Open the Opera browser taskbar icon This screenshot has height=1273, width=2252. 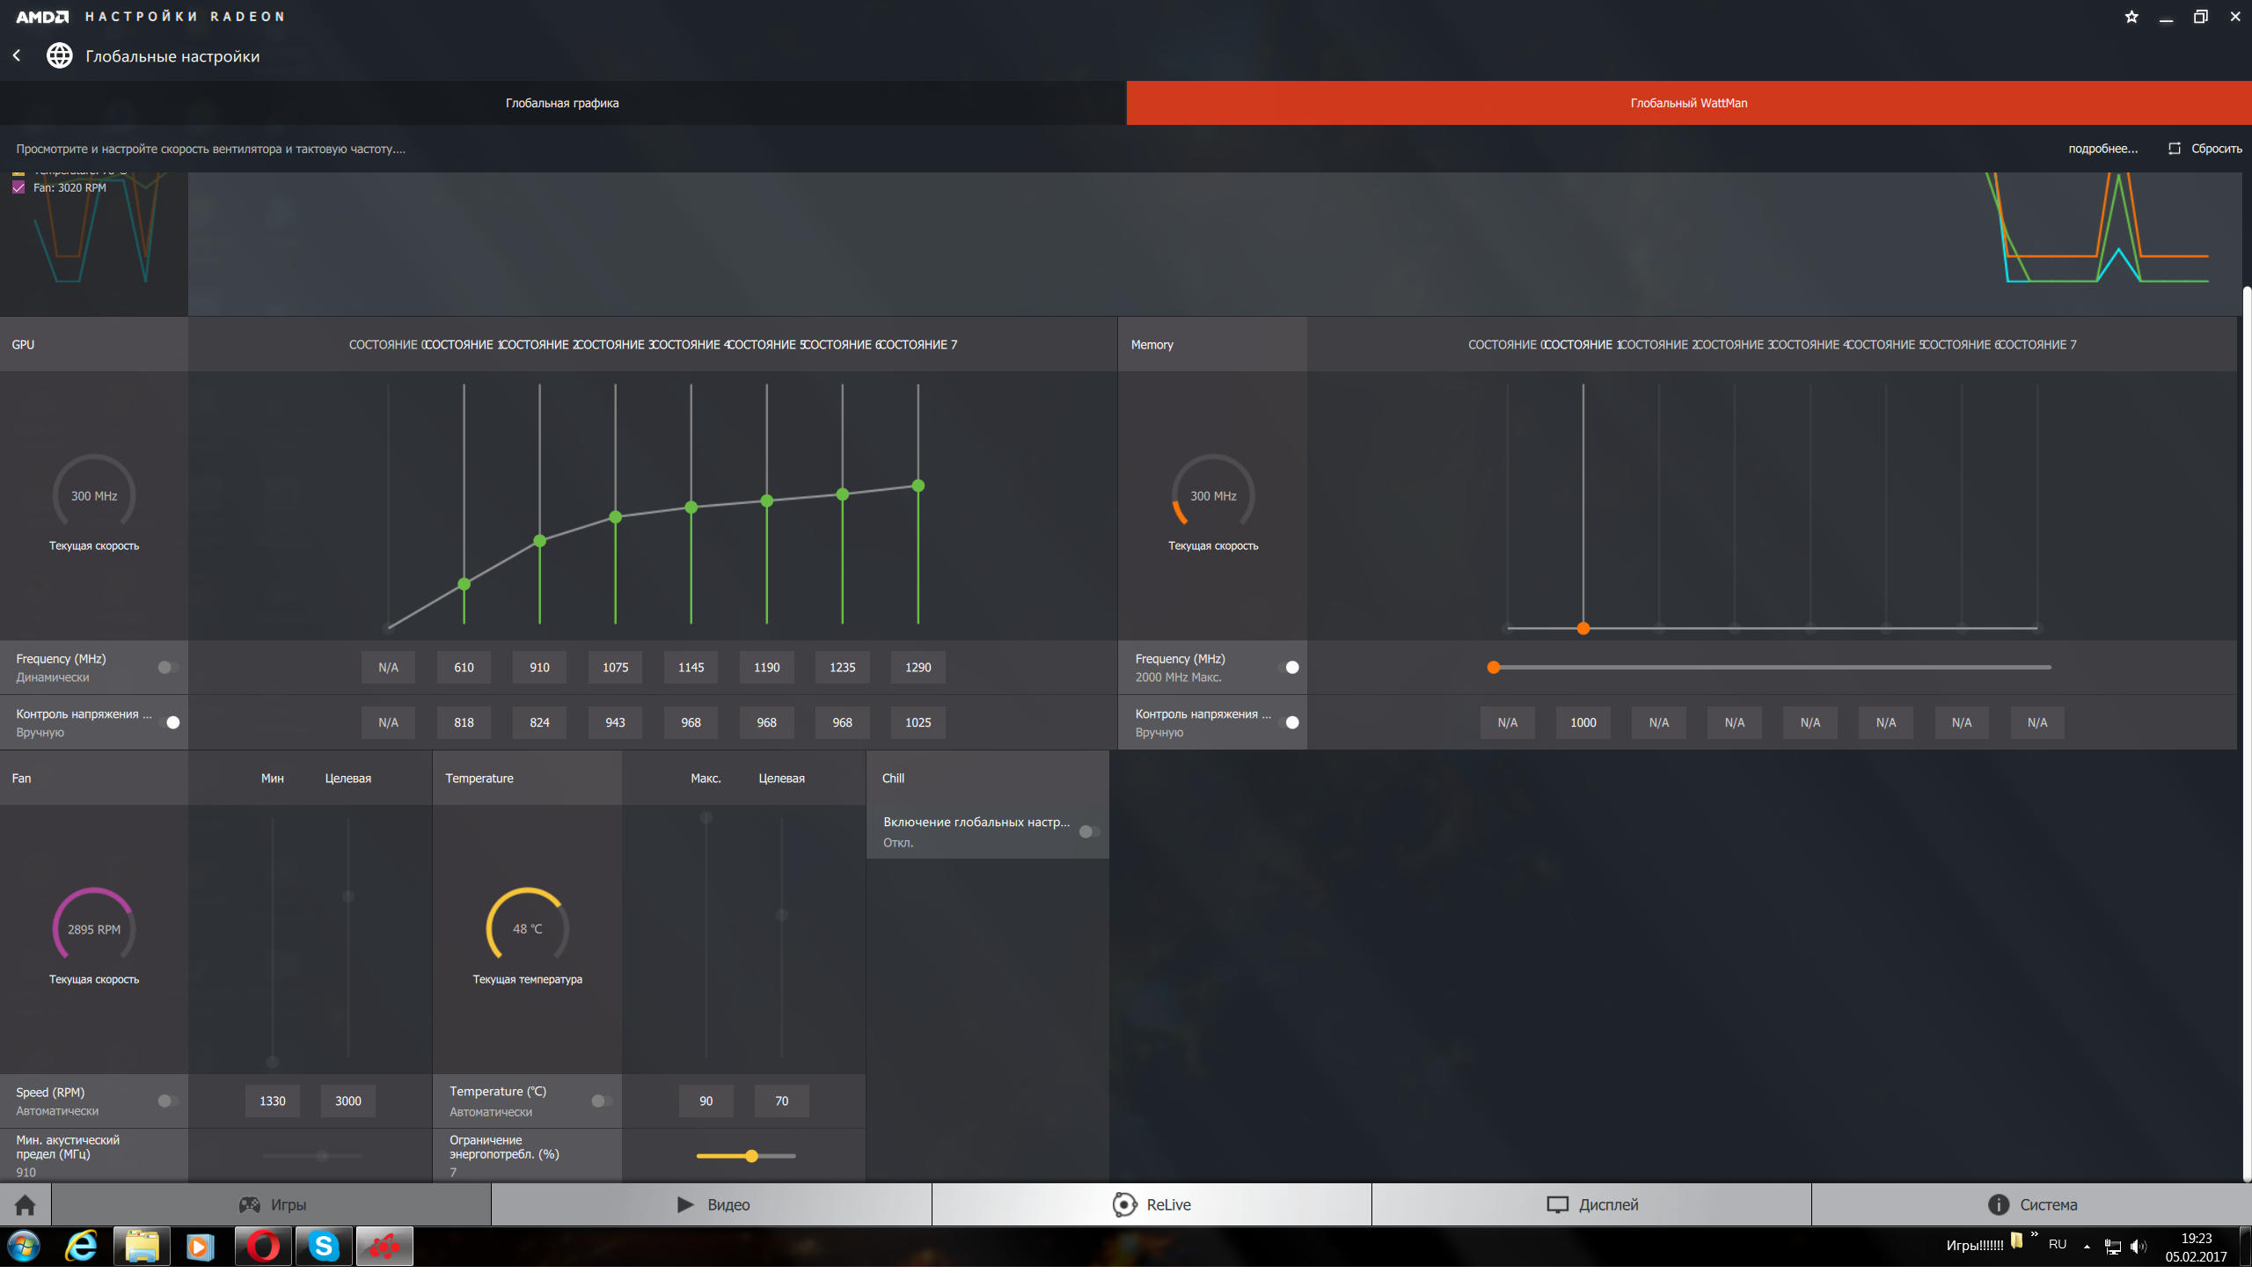[x=262, y=1247]
